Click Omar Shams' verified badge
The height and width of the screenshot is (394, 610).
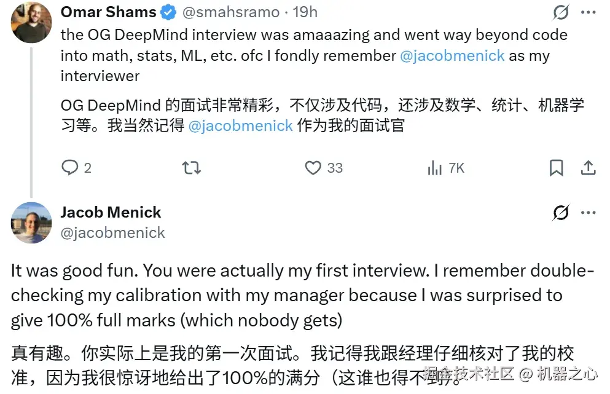point(168,12)
